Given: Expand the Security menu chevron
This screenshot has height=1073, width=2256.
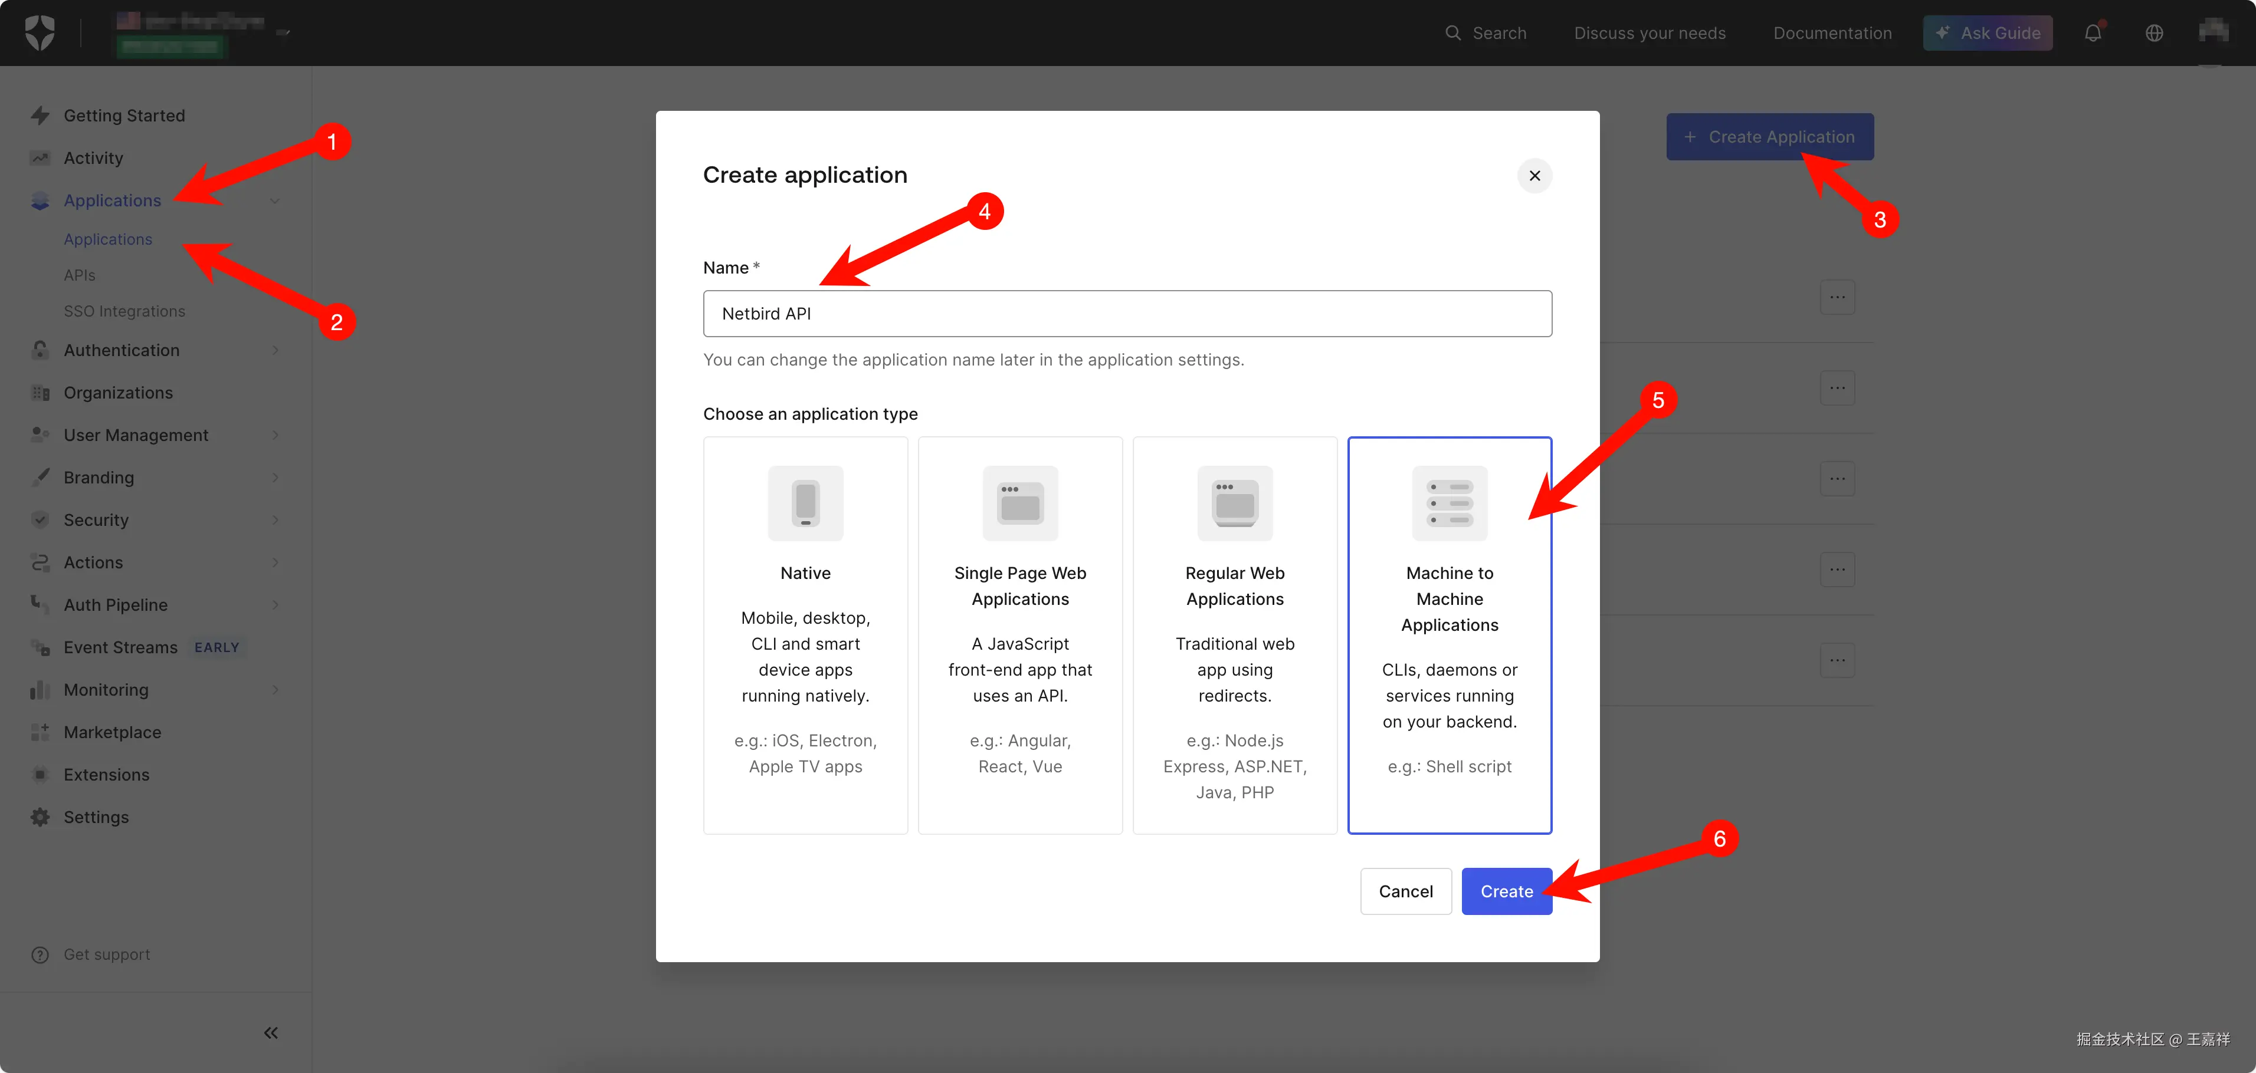Looking at the screenshot, I should [x=275, y=520].
